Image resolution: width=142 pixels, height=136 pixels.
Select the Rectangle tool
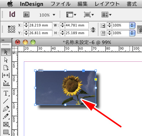tap(6, 132)
